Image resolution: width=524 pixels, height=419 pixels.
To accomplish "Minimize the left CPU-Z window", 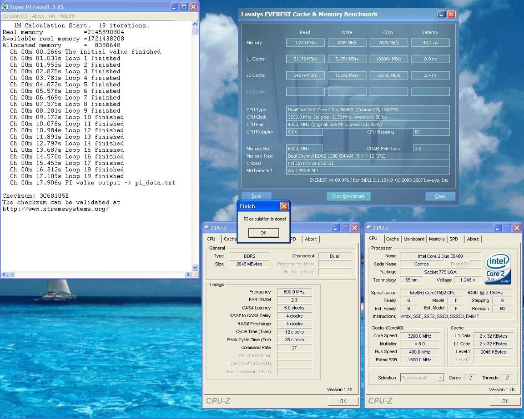I will (x=336, y=228).
